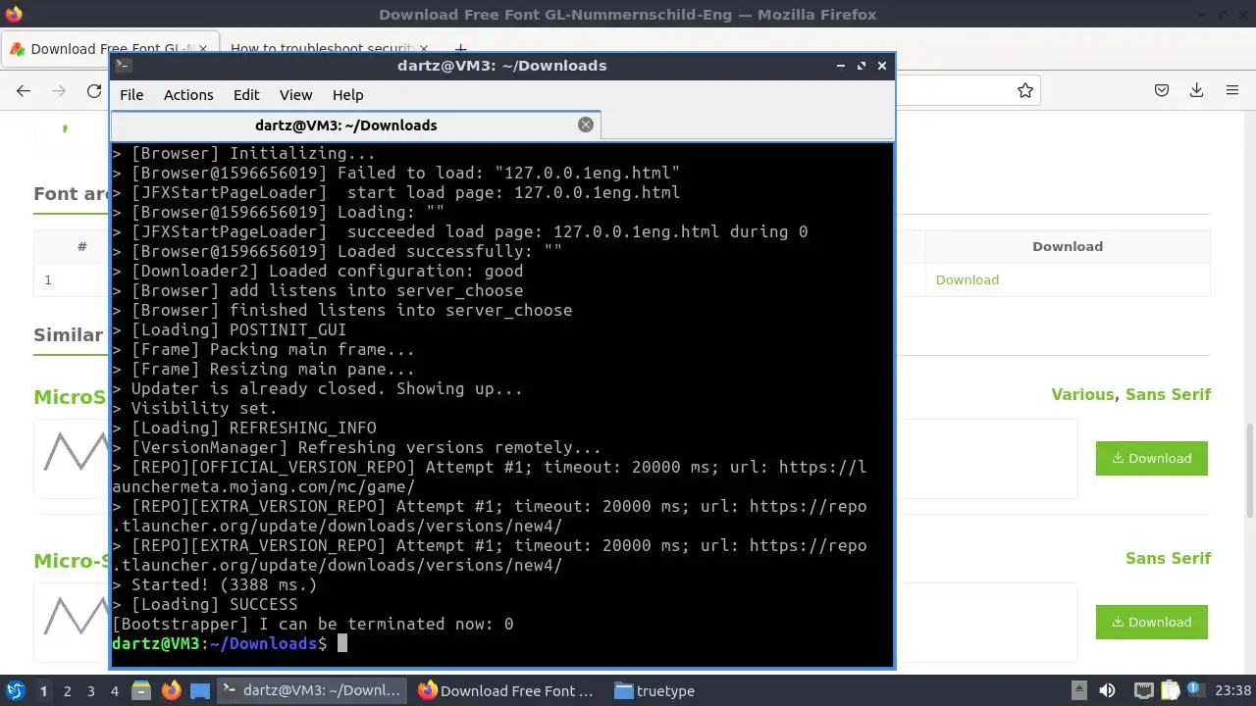1256x706 pixels.
Task: Open a new Firefox tab with plus button
Action: [460, 48]
